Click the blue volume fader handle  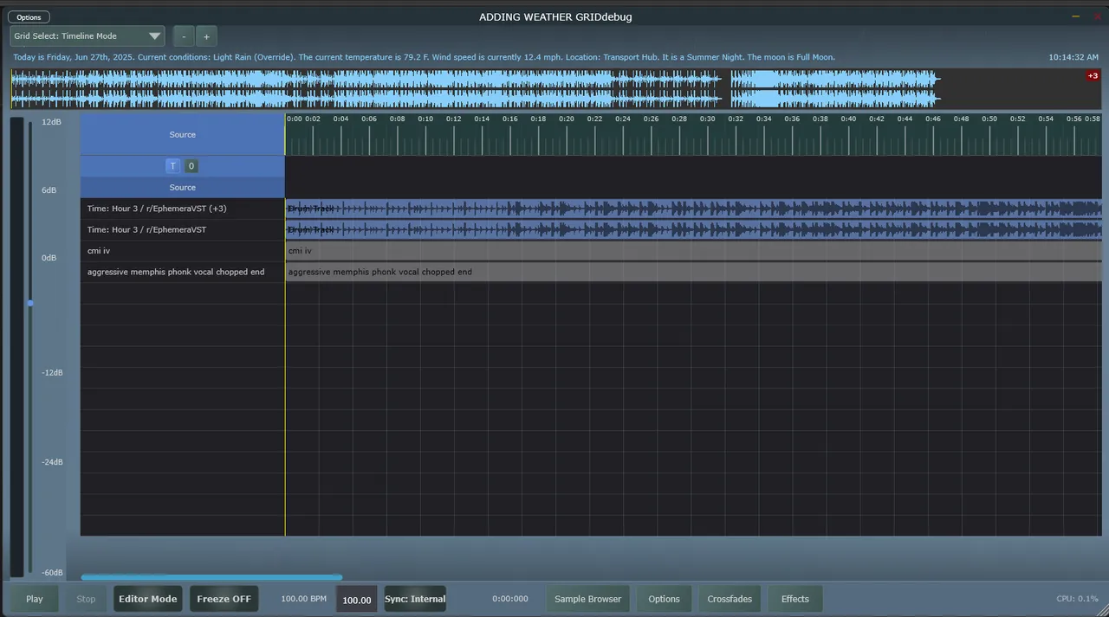30,303
